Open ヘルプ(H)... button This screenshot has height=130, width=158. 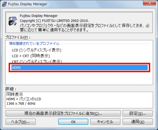coord(21,122)
